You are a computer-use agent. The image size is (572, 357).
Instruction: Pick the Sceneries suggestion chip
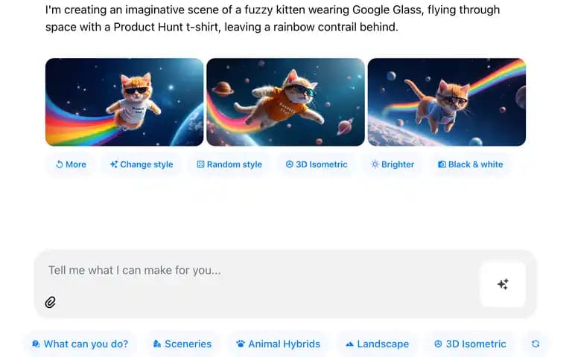click(182, 344)
